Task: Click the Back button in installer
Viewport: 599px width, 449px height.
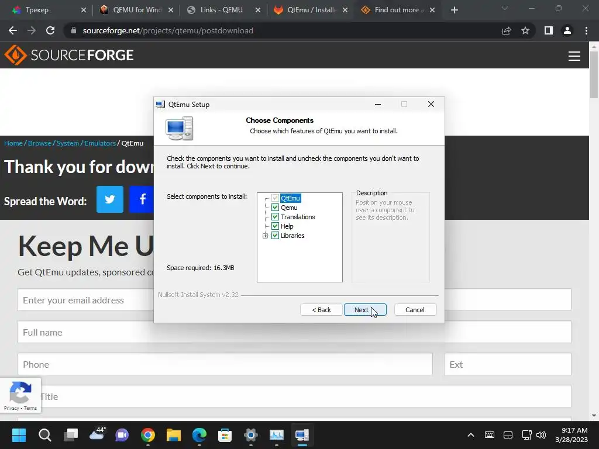Action: 321,310
